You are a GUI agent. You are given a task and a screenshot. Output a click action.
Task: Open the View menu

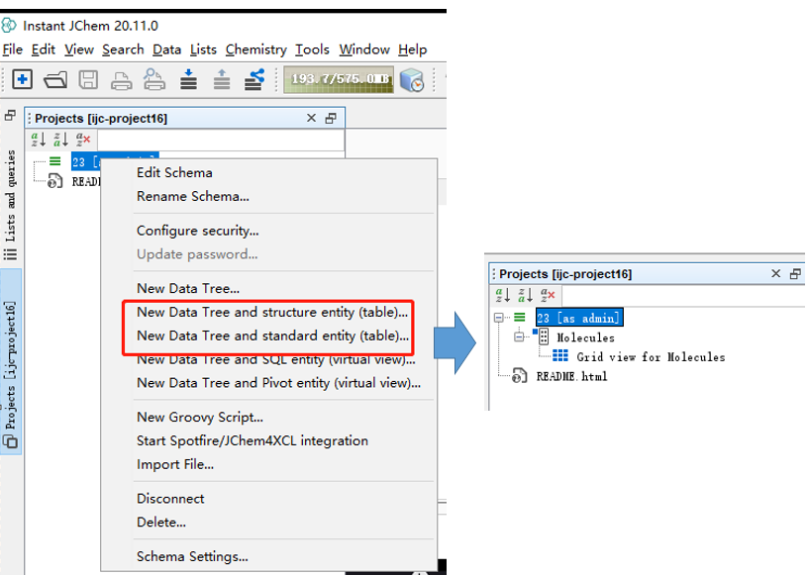point(79,49)
